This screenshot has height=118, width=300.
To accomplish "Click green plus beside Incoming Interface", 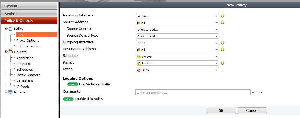I will point(222,16).
